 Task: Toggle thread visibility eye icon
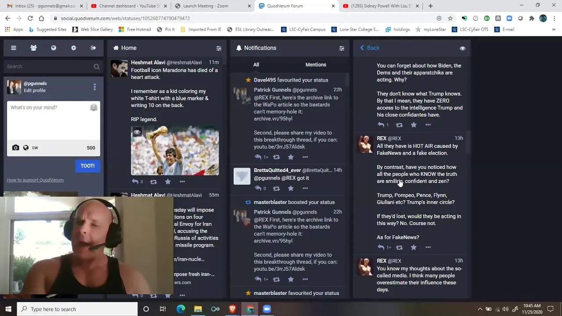coord(462,48)
